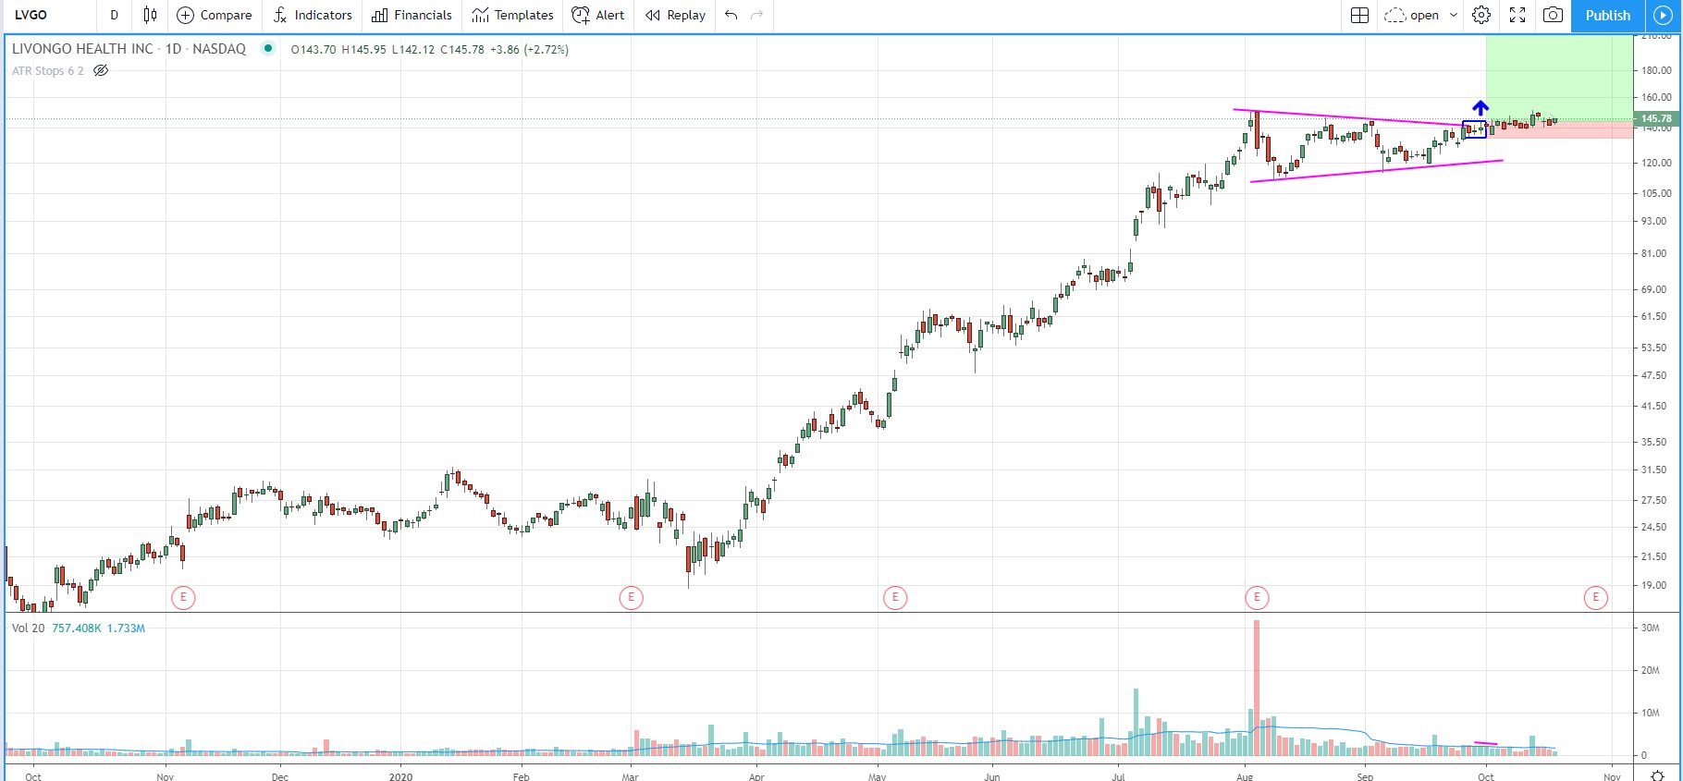
Task: Select the green profit zone of position
Action: coord(1559,78)
